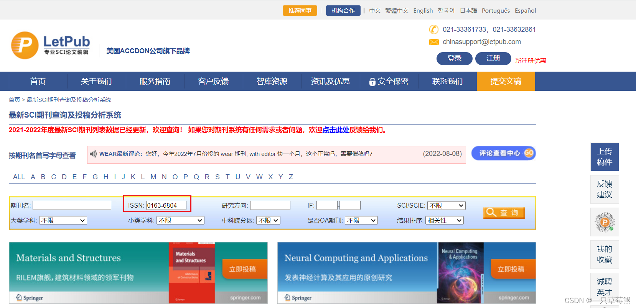The image size is (636, 308).
Task: Click the IF maximum value field
Action: click(x=350, y=205)
